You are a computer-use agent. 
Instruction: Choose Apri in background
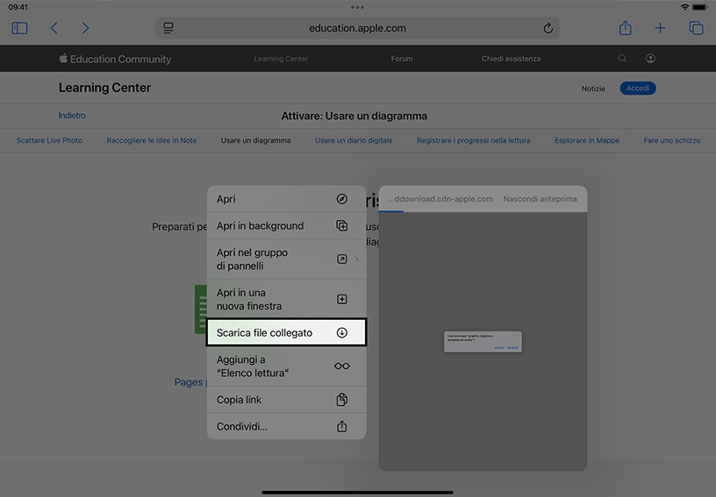[x=286, y=225]
